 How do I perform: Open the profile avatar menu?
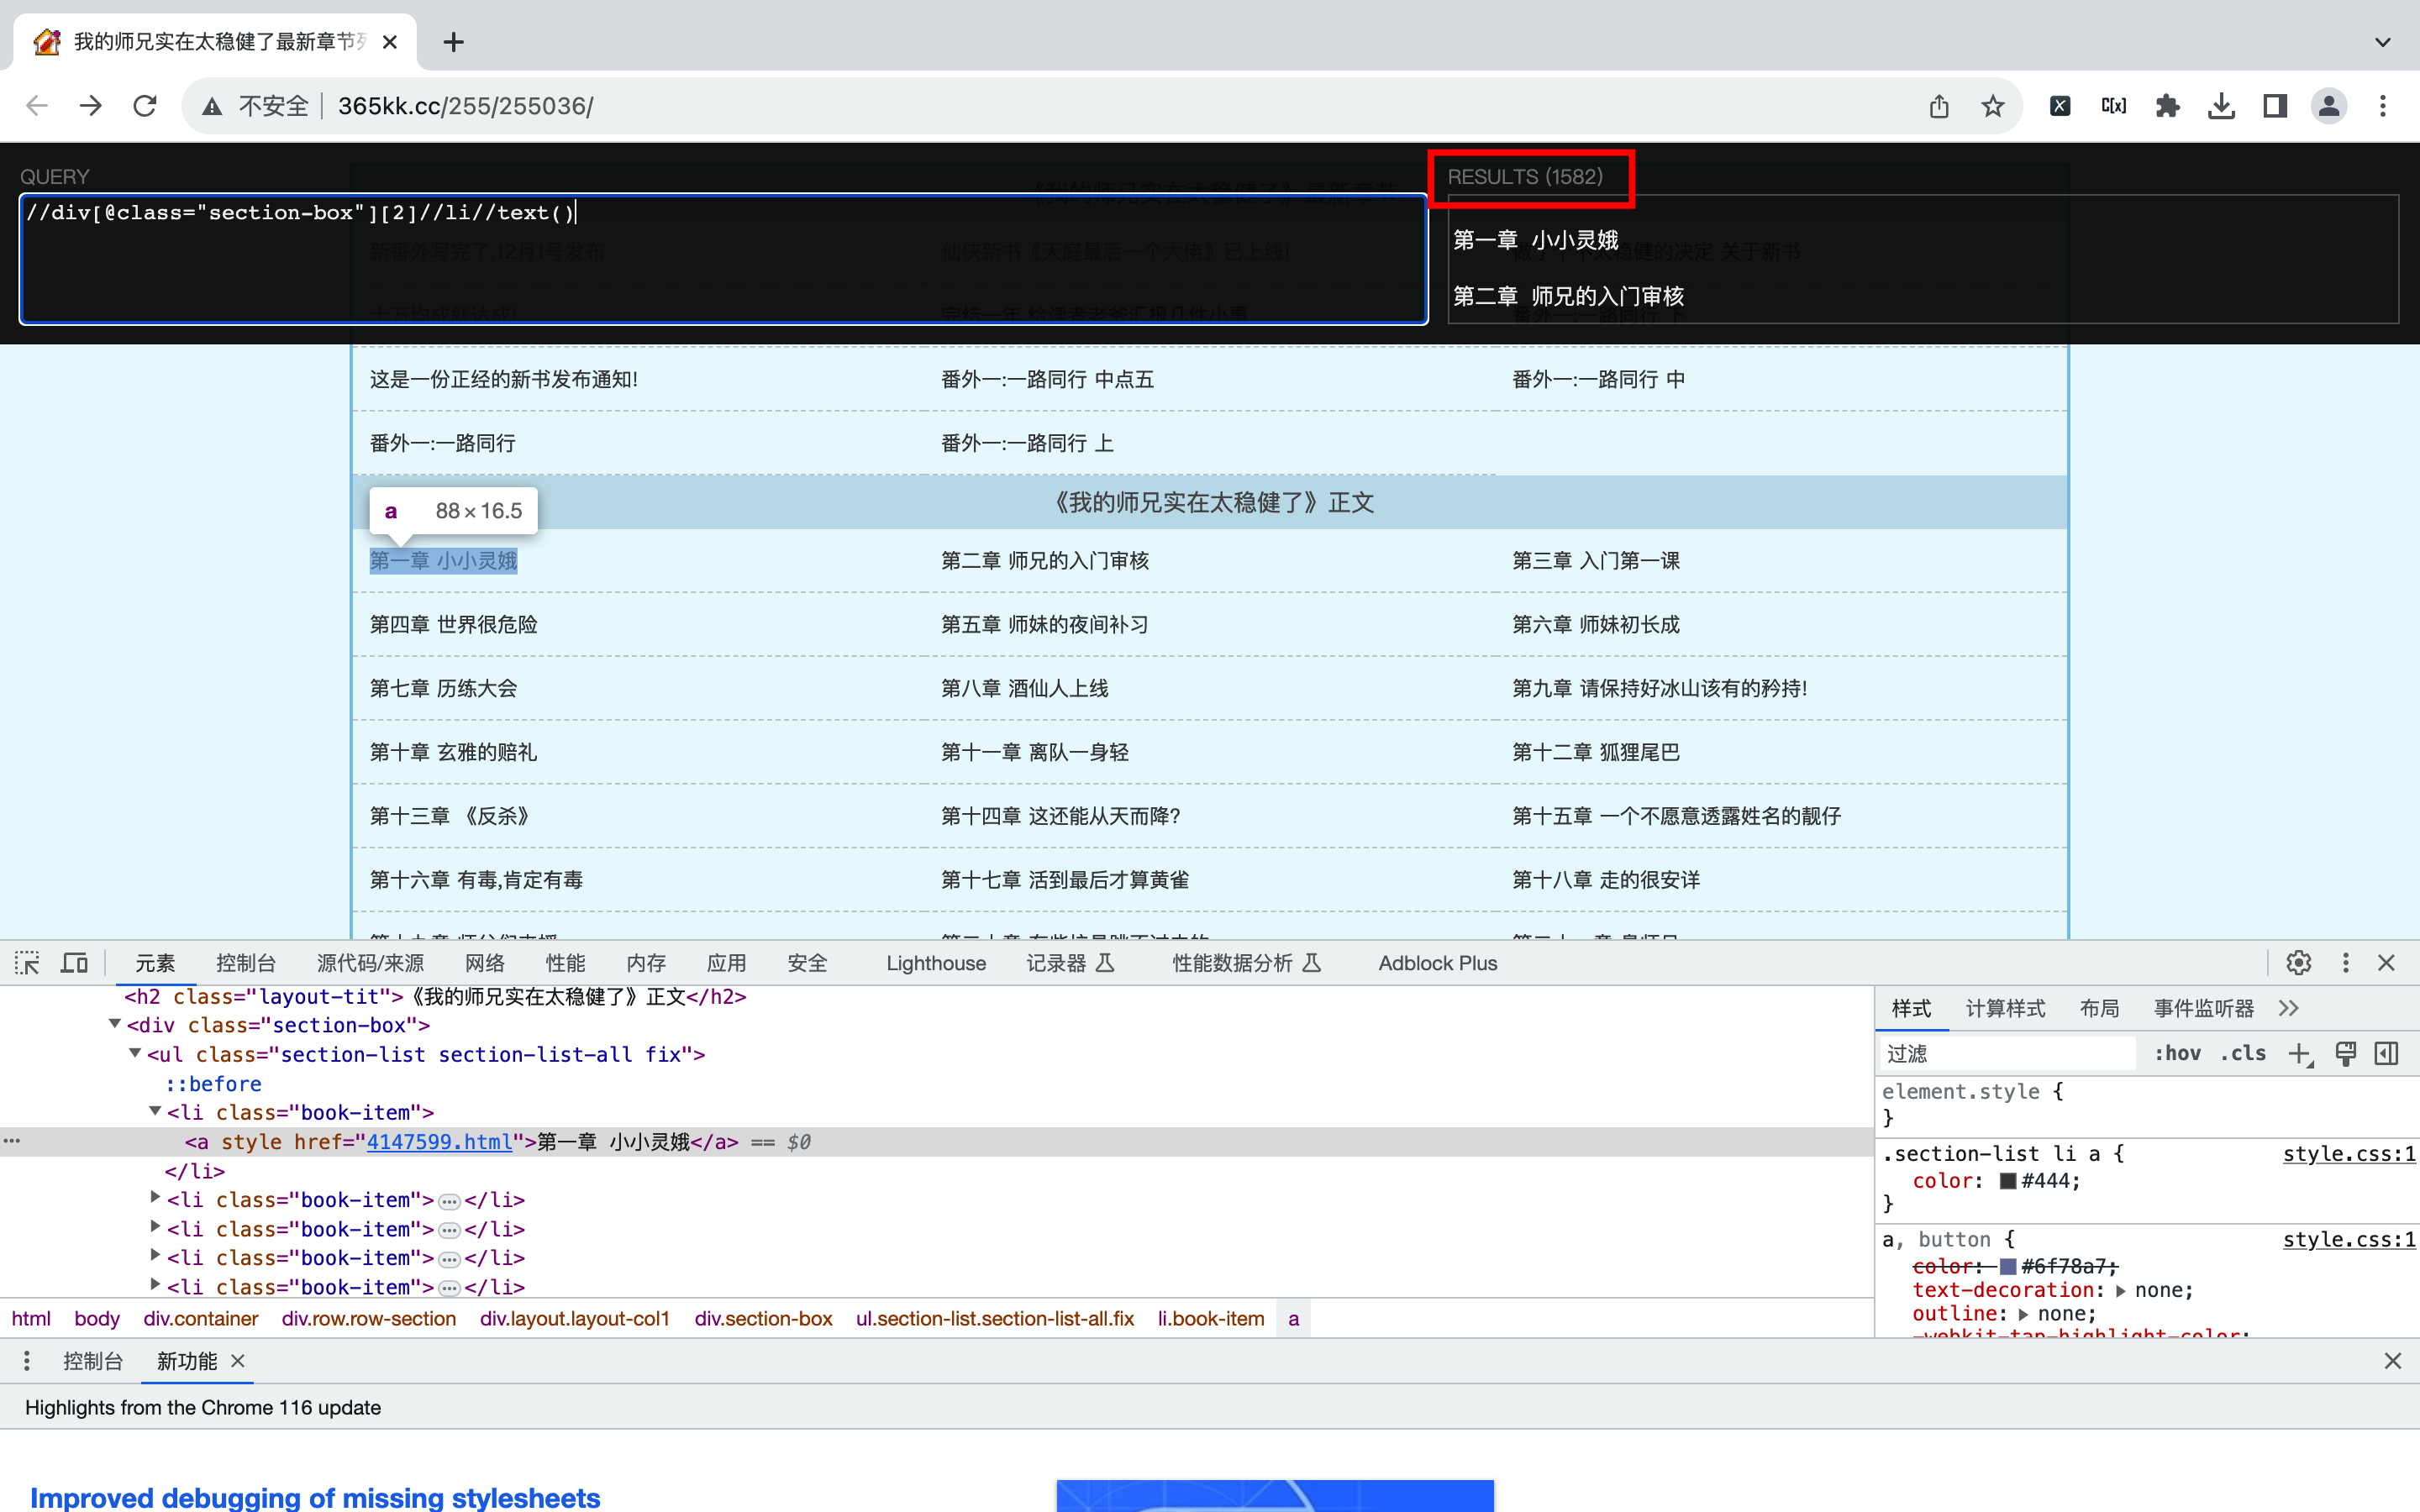pyautogui.click(x=2329, y=106)
